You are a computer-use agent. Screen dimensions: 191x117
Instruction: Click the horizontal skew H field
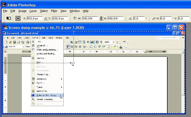166,19
